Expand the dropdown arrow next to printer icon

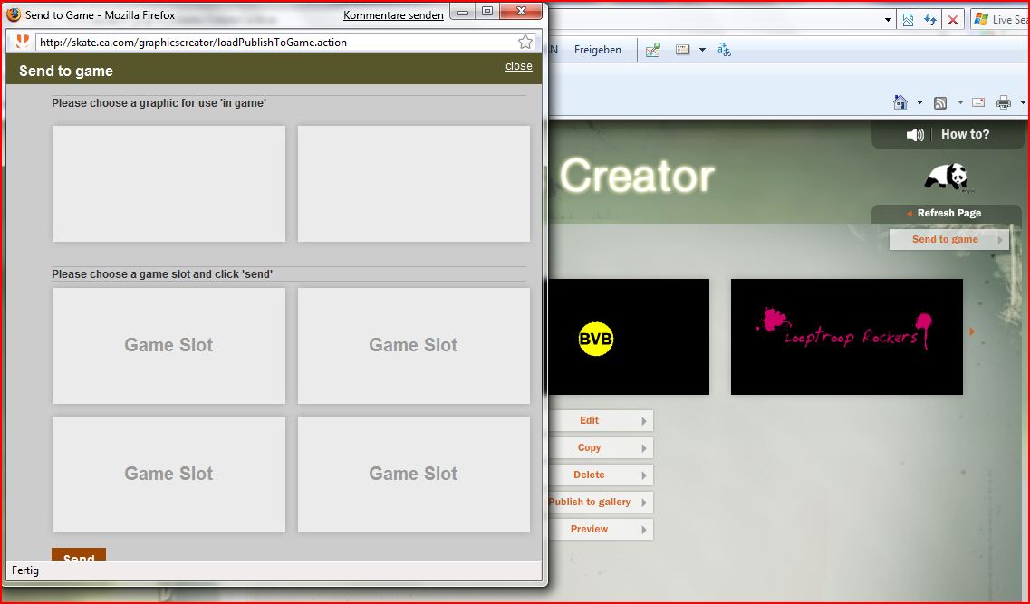(x=1023, y=102)
